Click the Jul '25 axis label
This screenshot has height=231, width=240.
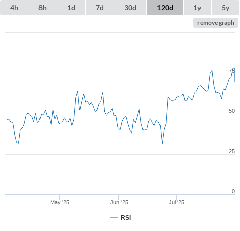click(x=176, y=202)
